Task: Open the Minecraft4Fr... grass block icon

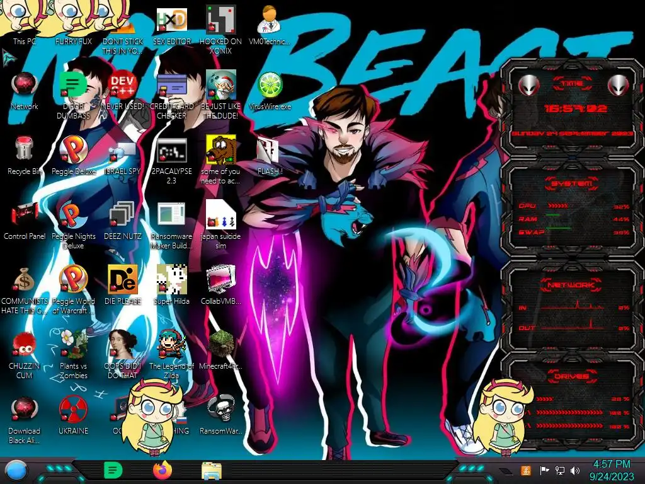Action: click(221, 350)
